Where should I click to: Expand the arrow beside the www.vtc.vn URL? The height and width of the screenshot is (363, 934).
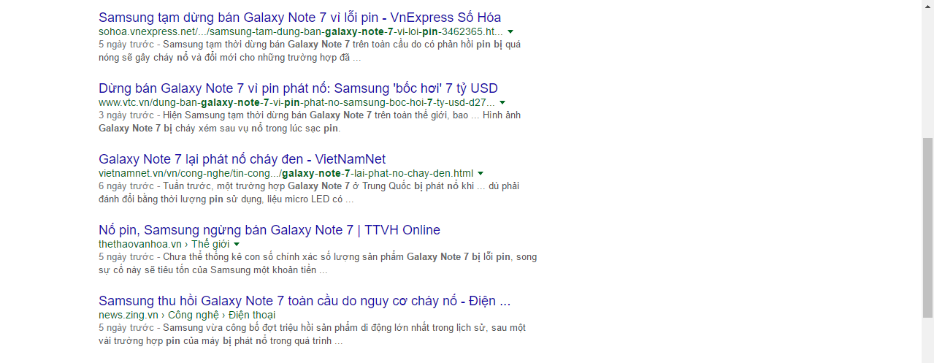click(x=502, y=103)
